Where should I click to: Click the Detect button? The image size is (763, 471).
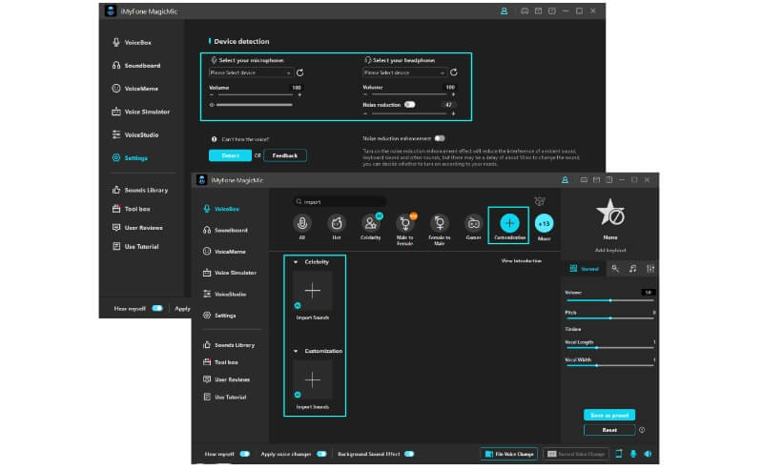click(230, 155)
